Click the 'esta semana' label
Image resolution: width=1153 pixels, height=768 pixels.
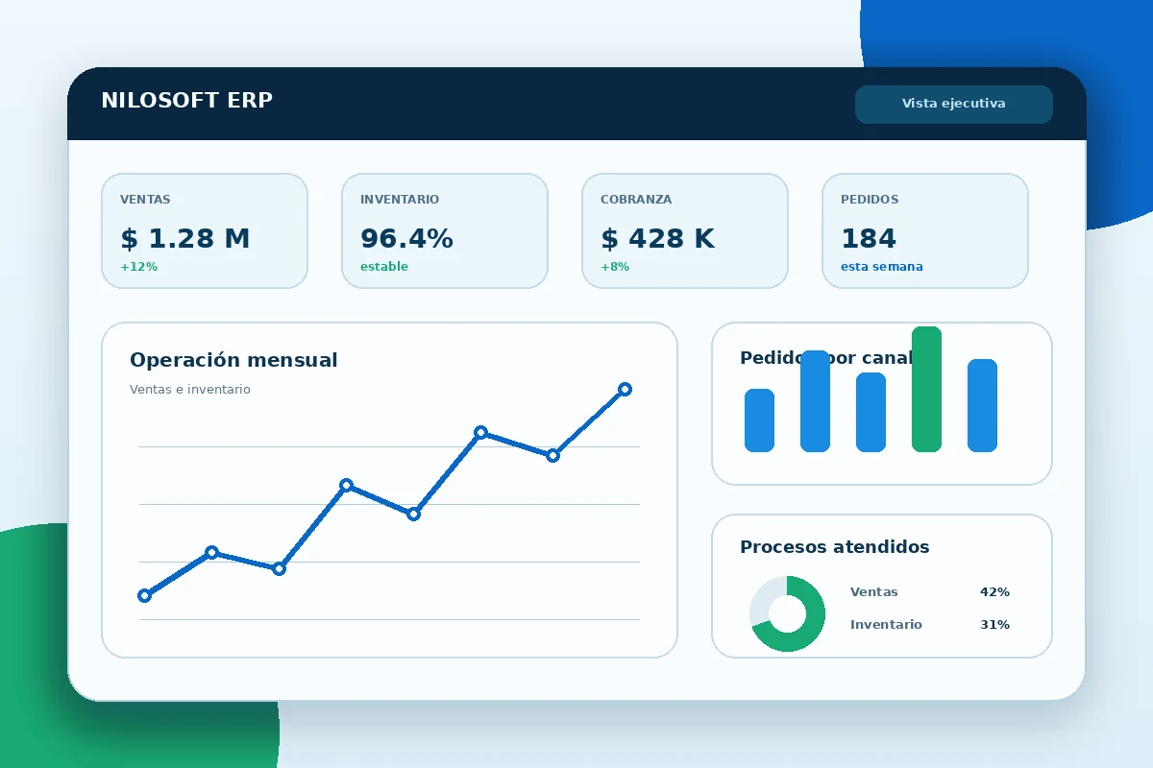tap(882, 267)
